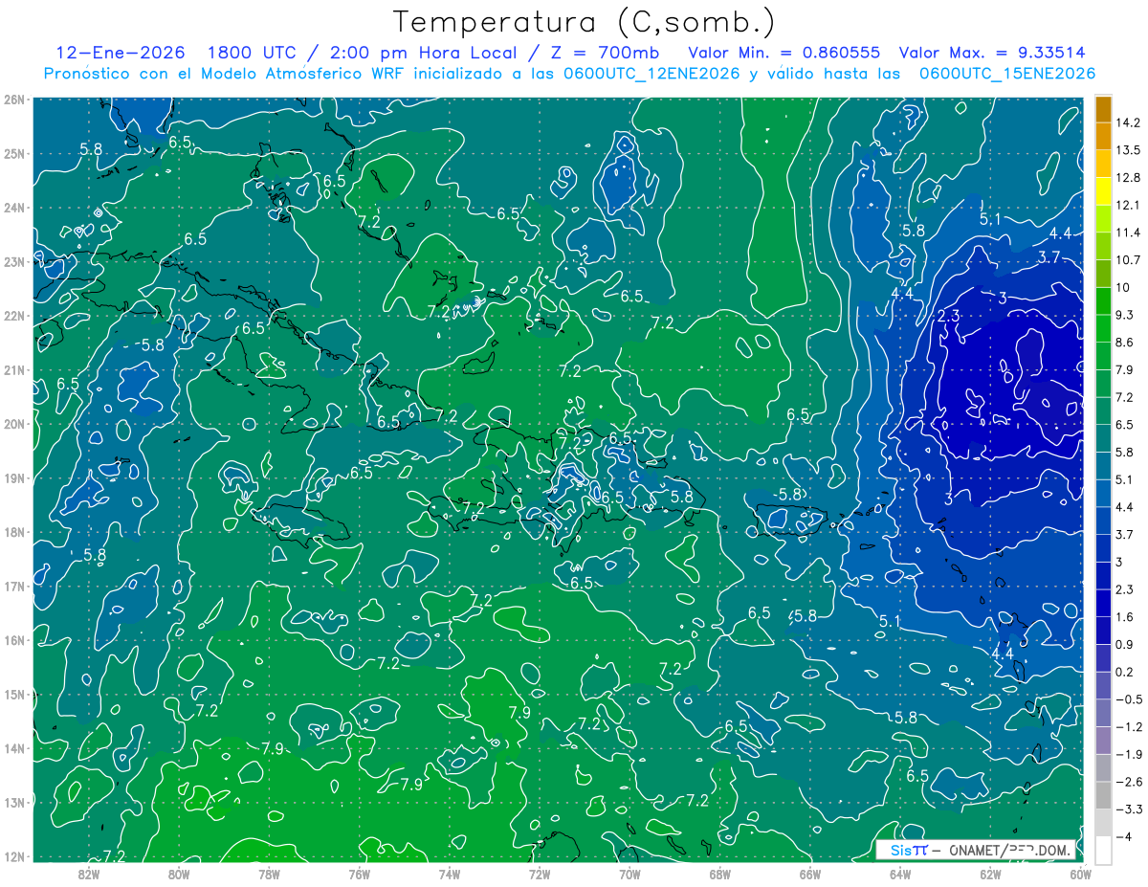Click the 74W longitude axis label
Screen dimensions: 1148x887
pyautogui.click(x=449, y=874)
